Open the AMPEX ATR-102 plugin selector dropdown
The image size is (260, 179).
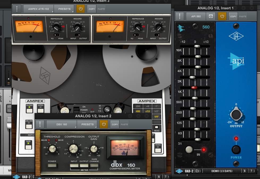click(38, 9)
